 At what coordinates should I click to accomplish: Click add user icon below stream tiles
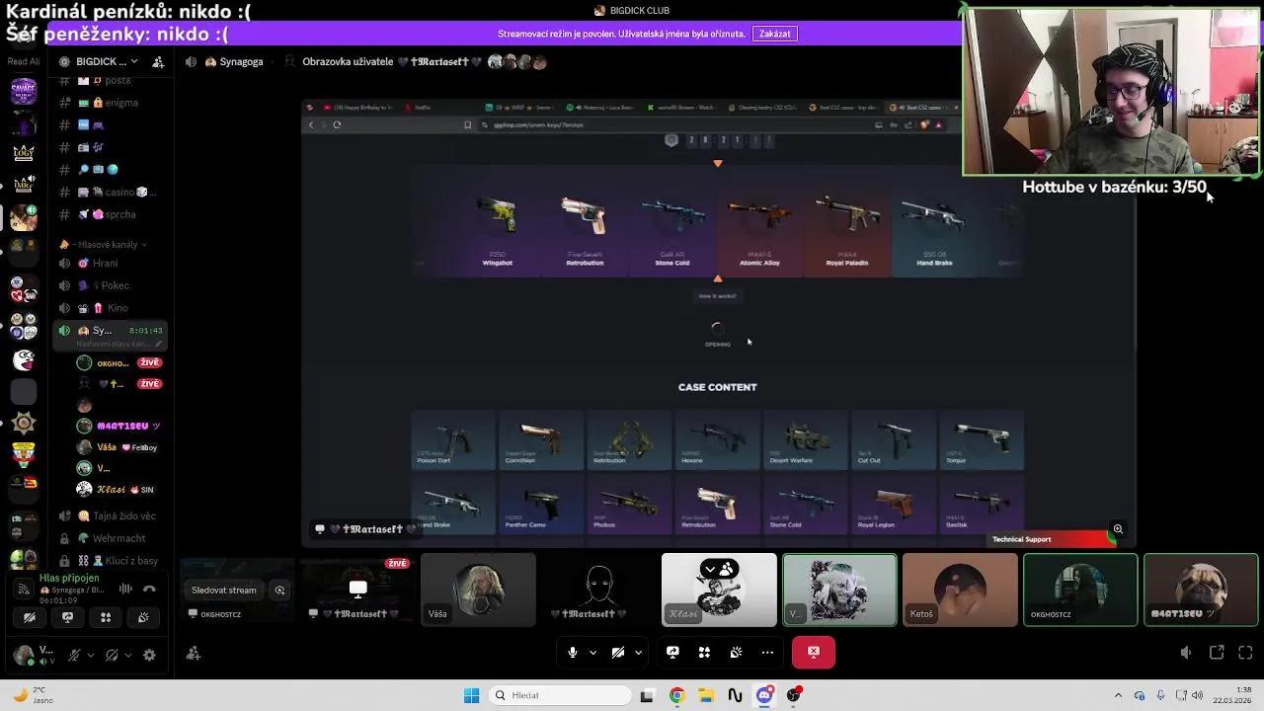pyautogui.click(x=194, y=653)
